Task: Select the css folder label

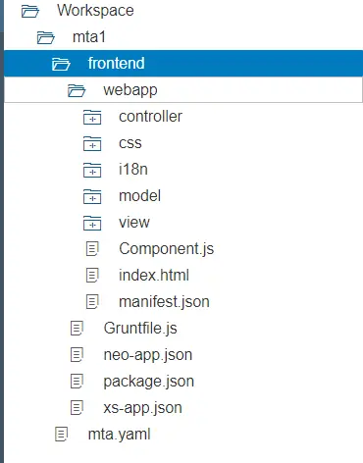Action: [130, 143]
